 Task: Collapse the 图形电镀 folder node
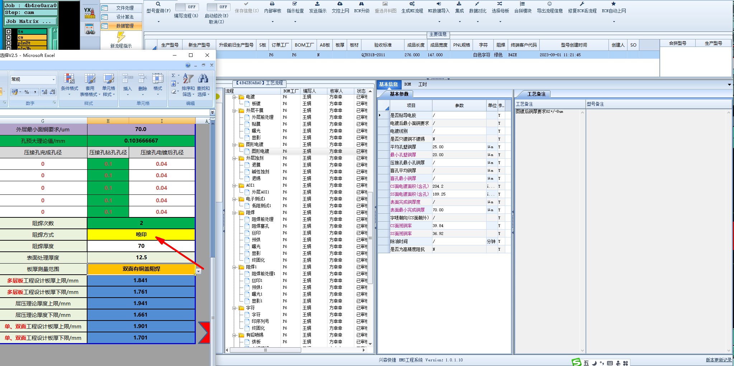tap(234, 145)
